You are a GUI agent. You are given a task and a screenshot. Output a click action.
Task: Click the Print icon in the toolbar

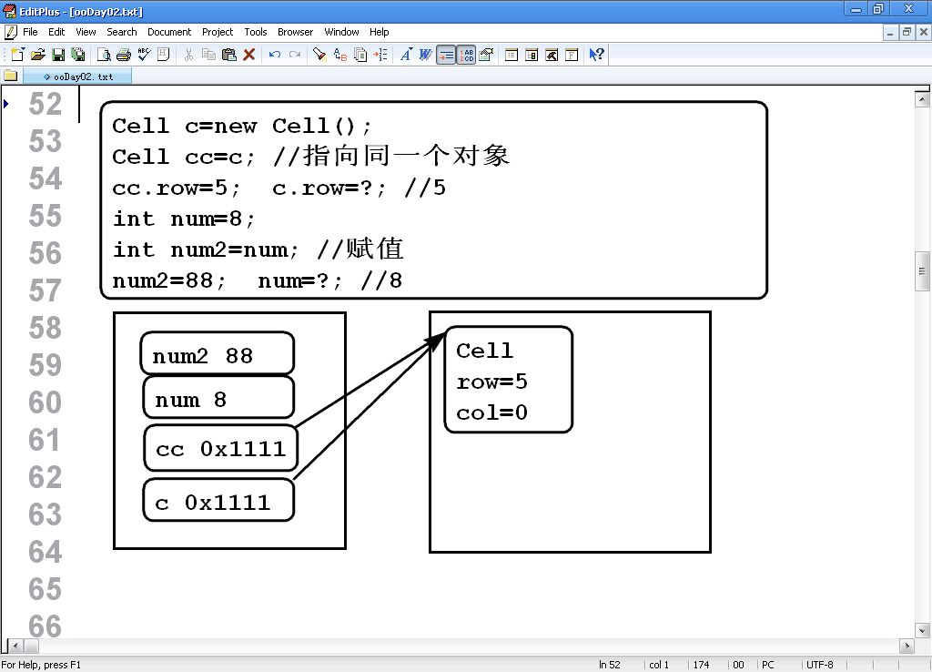click(124, 55)
